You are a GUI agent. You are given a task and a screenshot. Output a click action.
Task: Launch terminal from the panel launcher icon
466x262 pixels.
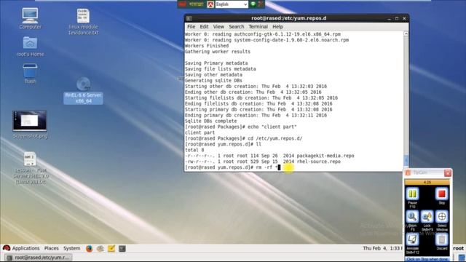[x=122, y=248]
